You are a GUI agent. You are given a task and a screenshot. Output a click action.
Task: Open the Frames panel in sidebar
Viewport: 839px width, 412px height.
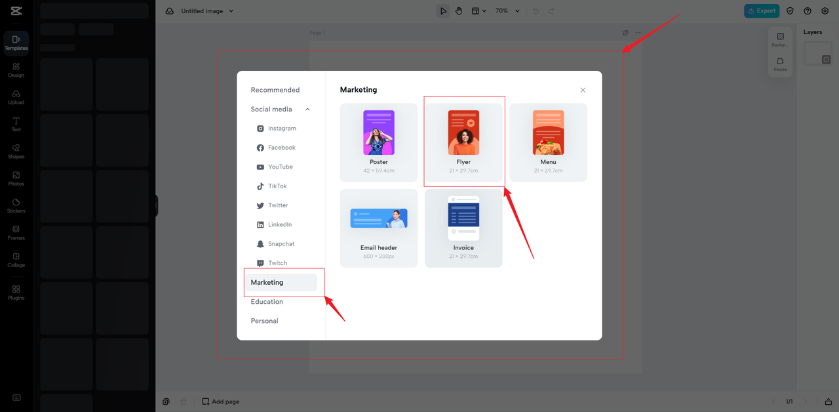point(16,233)
